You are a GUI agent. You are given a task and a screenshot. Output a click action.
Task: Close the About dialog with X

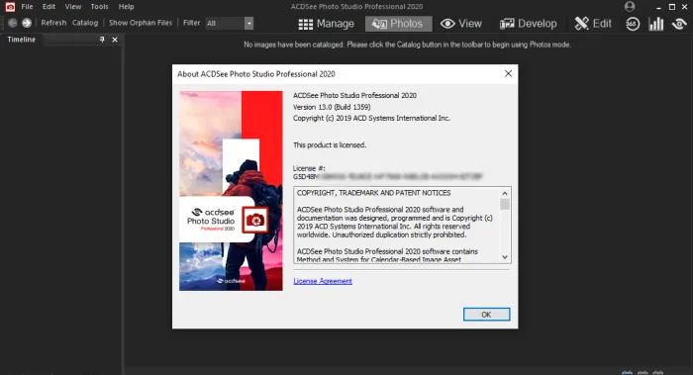[x=508, y=74]
